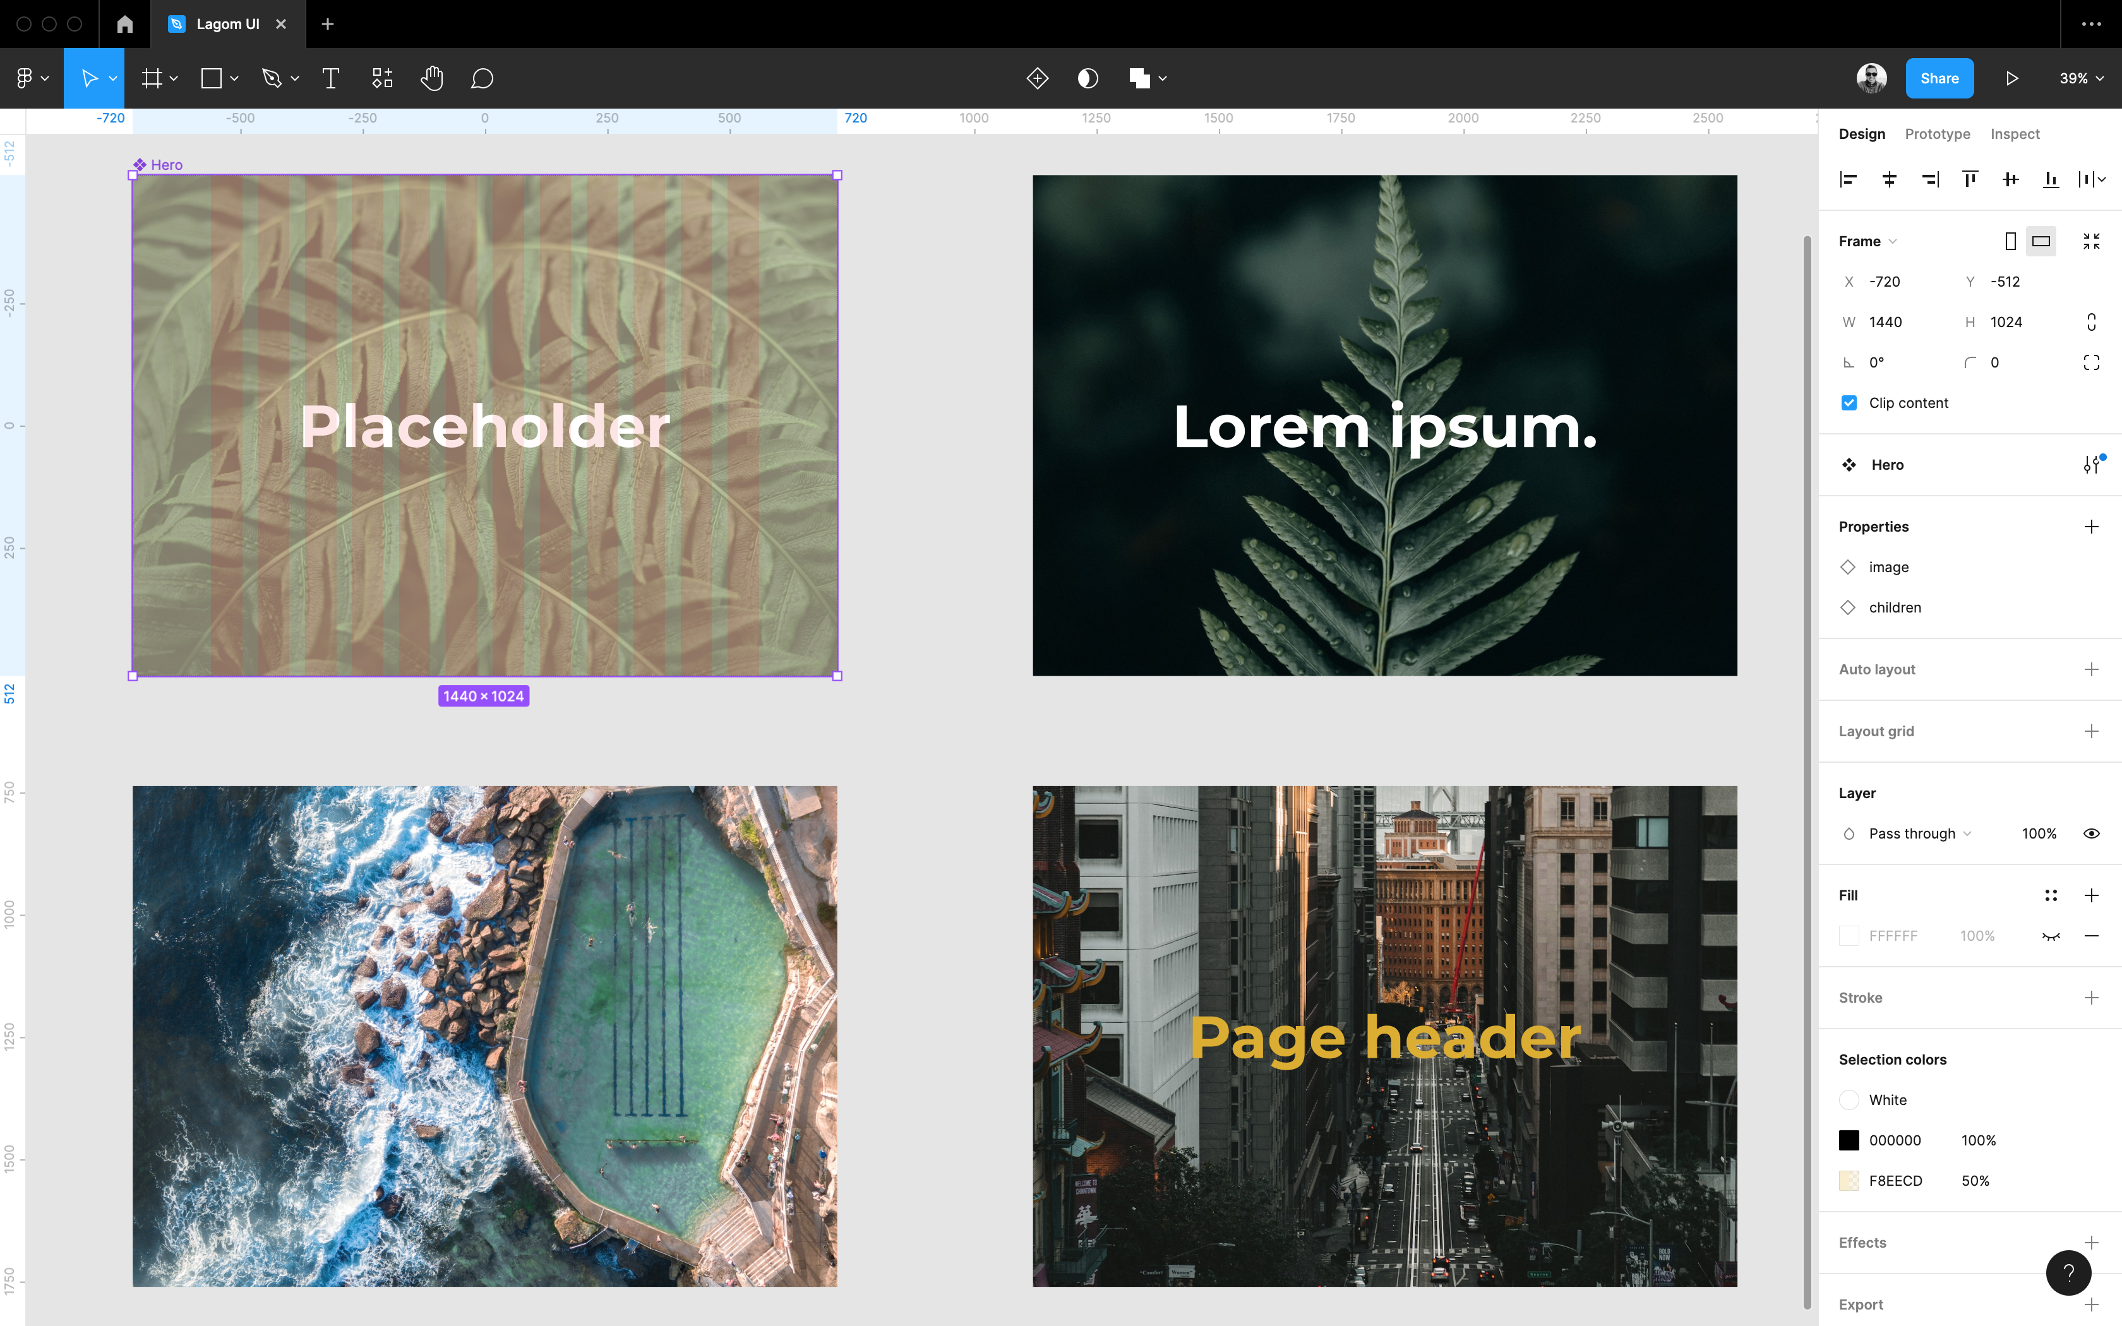Image resolution: width=2122 pixels, height=1326 pixels.
Task: Open the 39% zoom dropdown
Action: point(2082,79)
